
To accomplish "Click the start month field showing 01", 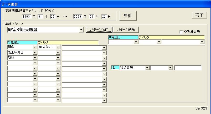I will point(40,16).
